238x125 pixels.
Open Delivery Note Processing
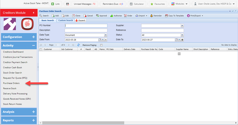point(15,93)
